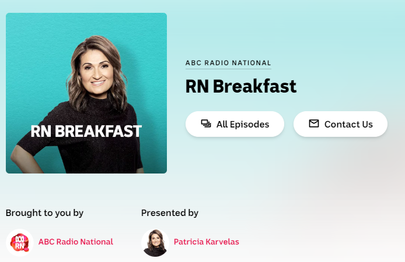
Task: Follow the ABC RADIO NATIONAL overline link
Action: [x=228, y=63]
